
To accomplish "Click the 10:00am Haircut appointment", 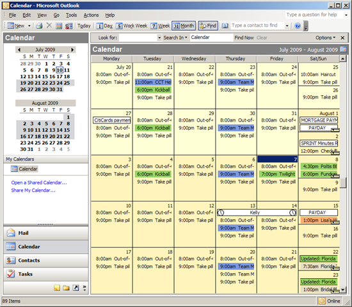I will coord(318,74).
